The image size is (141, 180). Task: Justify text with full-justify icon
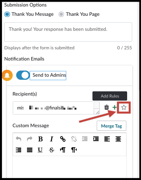click(30, 150)
